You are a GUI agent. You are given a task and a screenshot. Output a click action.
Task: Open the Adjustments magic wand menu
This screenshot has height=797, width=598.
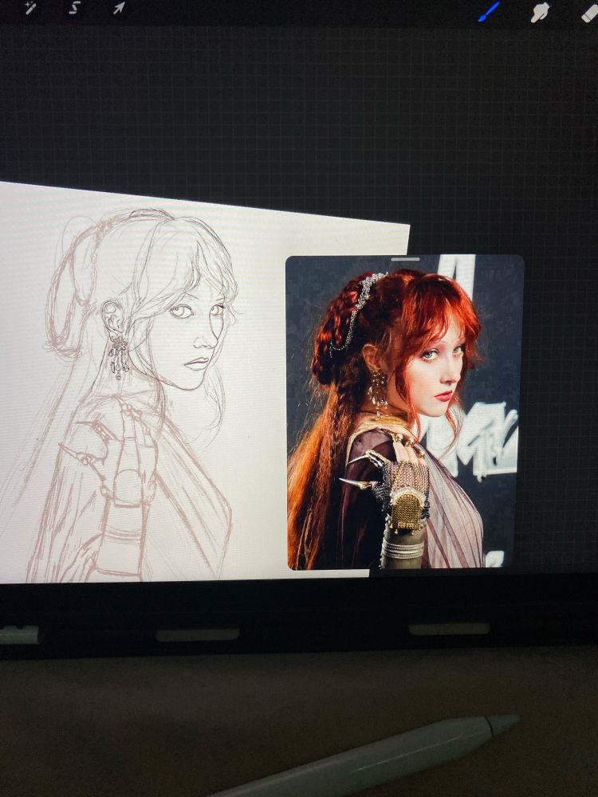[x=30, y=8]
